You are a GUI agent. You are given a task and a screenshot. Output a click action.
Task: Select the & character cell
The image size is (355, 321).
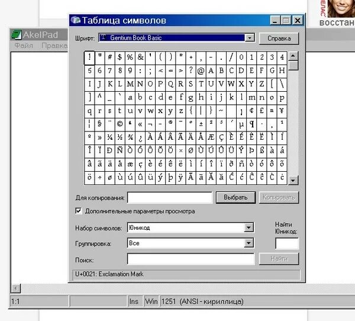[x=140, y=57]
